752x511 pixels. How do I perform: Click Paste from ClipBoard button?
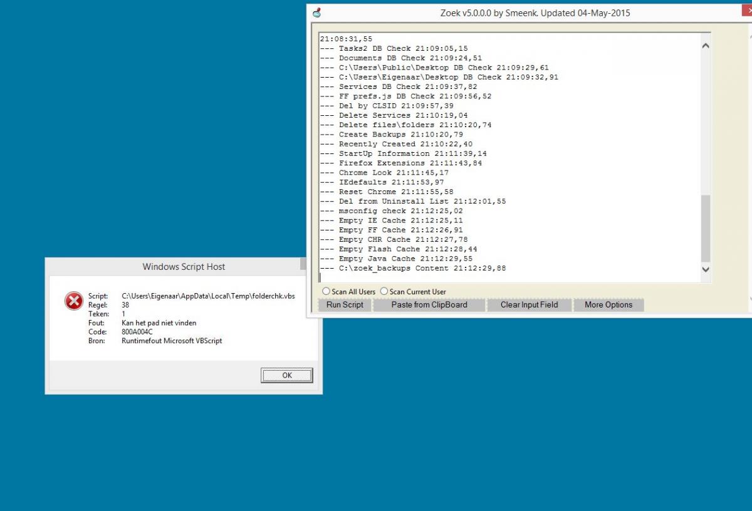pos(429,305)
